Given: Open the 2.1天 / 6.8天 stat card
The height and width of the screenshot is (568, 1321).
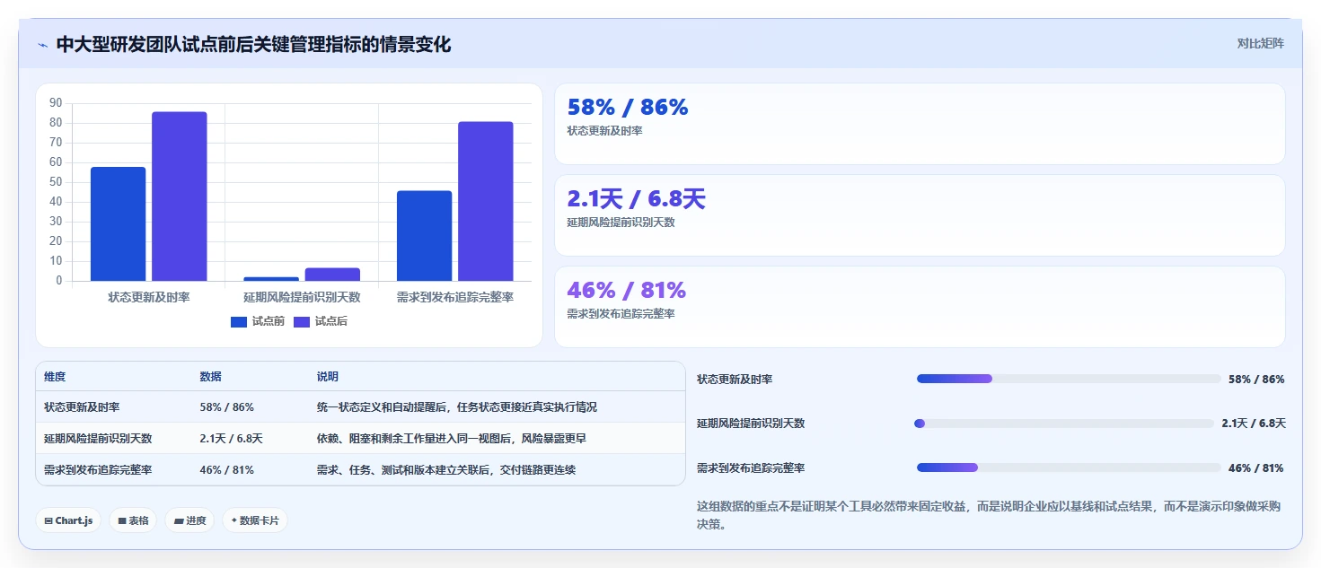Looking at the screenshot, I should coord(920,215).
